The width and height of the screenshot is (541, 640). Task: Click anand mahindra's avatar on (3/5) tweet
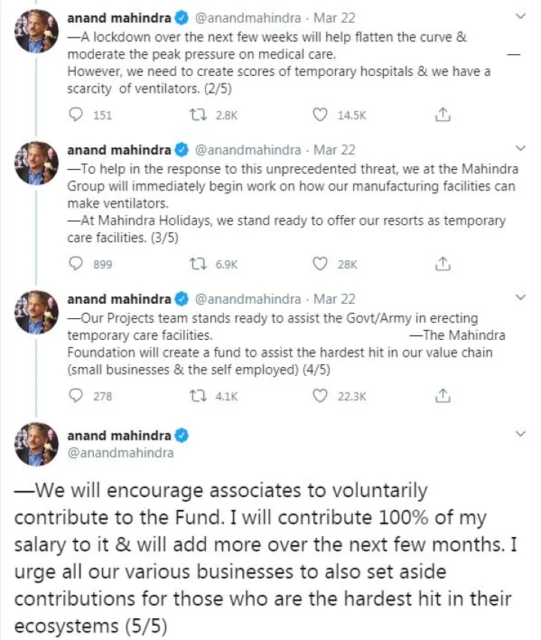[x=37, y=163]
